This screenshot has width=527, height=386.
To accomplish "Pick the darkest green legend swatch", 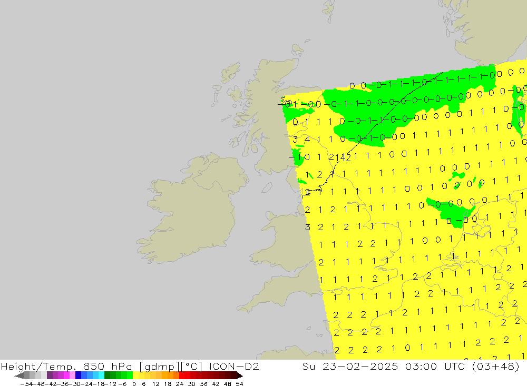I will click(107, 375).
